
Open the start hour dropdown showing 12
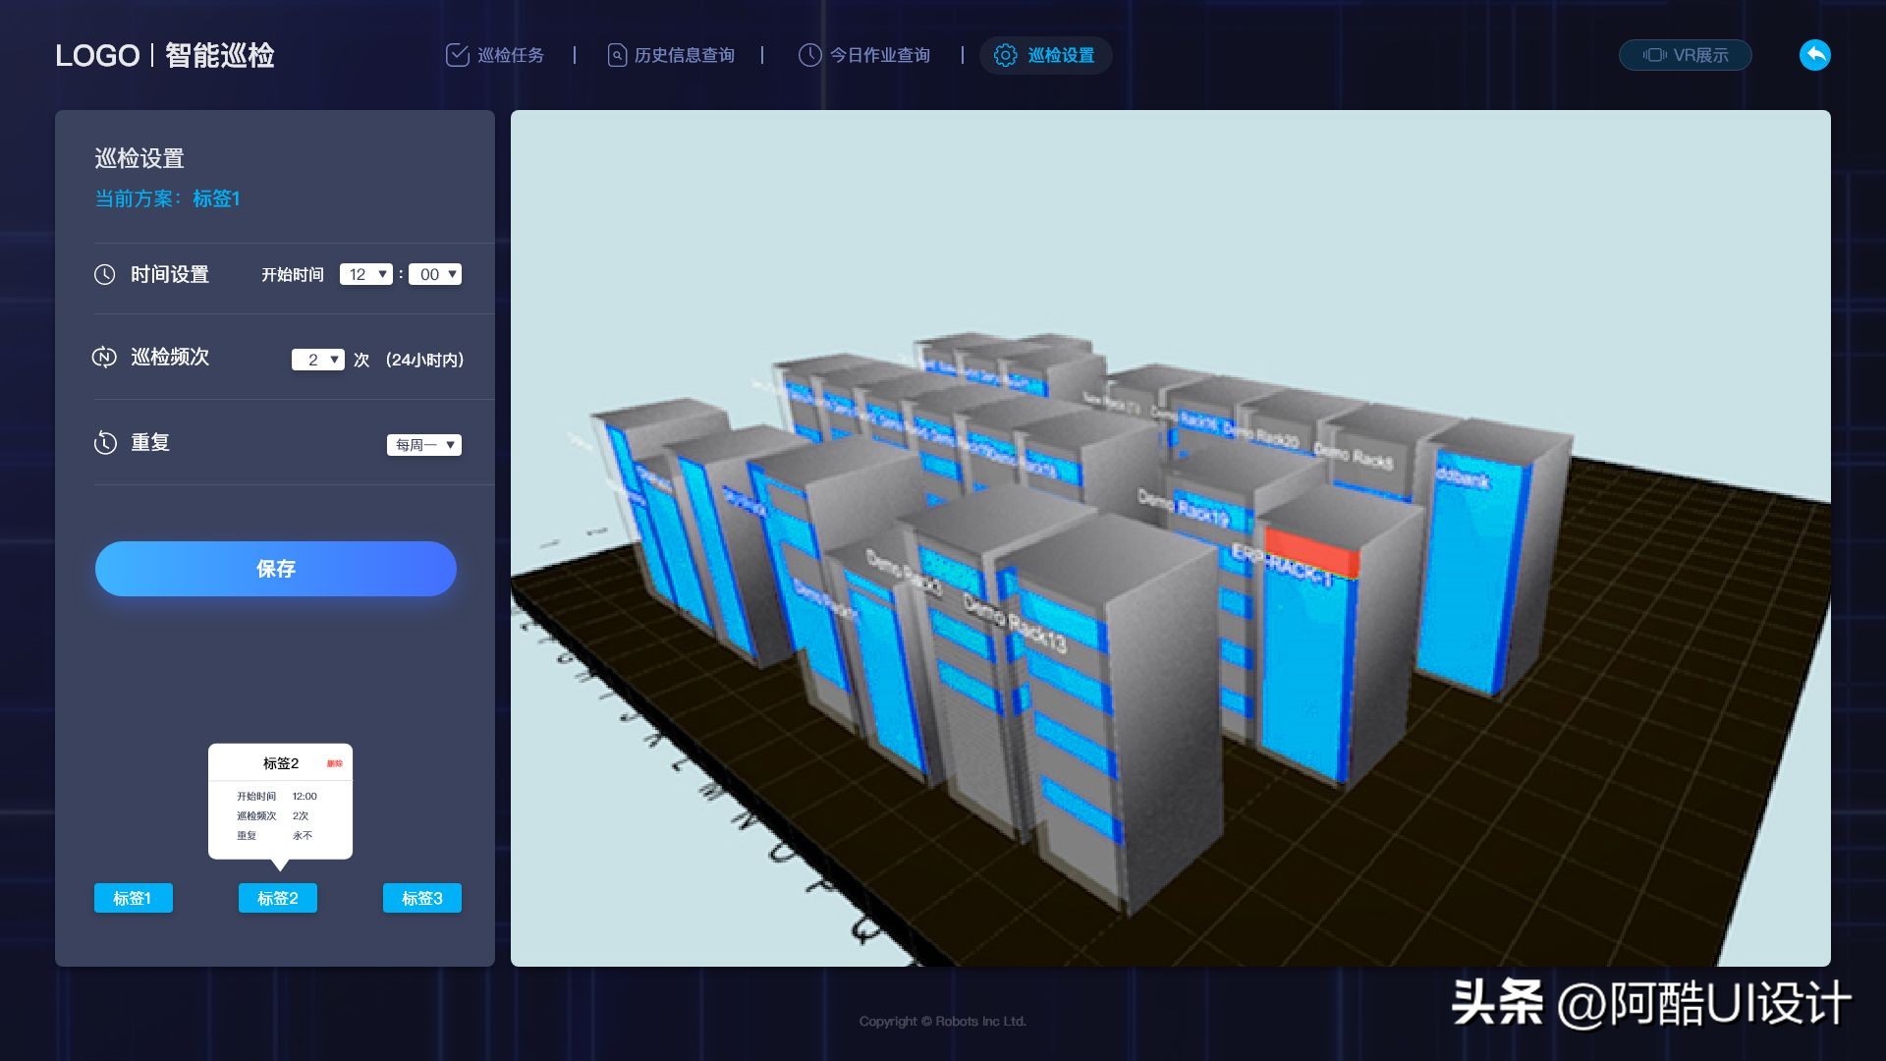pos(365,275)
